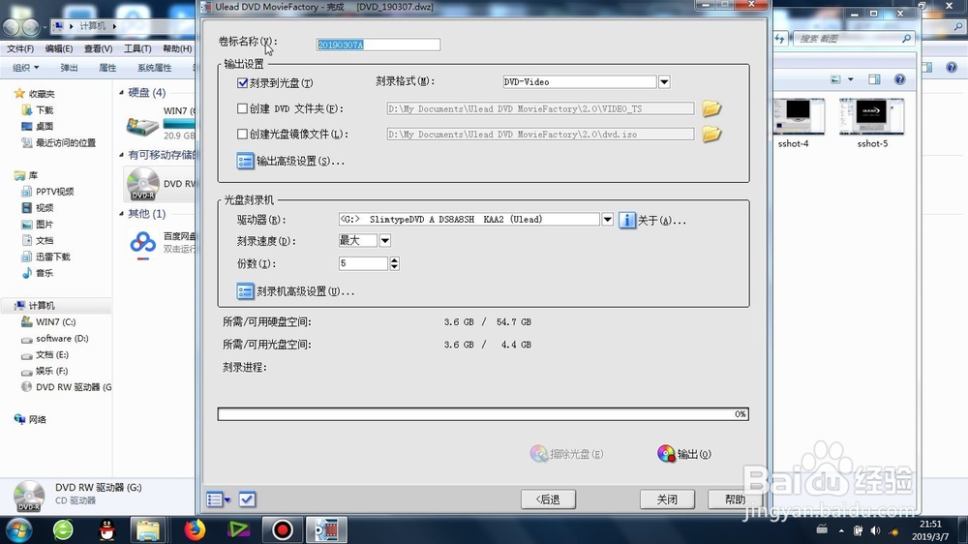Image resolution: width=968 pixels, height=544 pixels.
Task: Open 桌面 in favorites sidebar
Action: [45, 126]
